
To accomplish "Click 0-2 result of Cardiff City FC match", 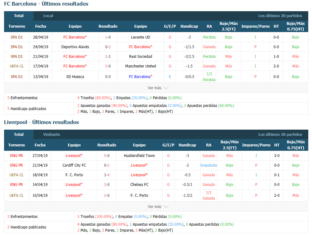I will (x=107, y=165).
